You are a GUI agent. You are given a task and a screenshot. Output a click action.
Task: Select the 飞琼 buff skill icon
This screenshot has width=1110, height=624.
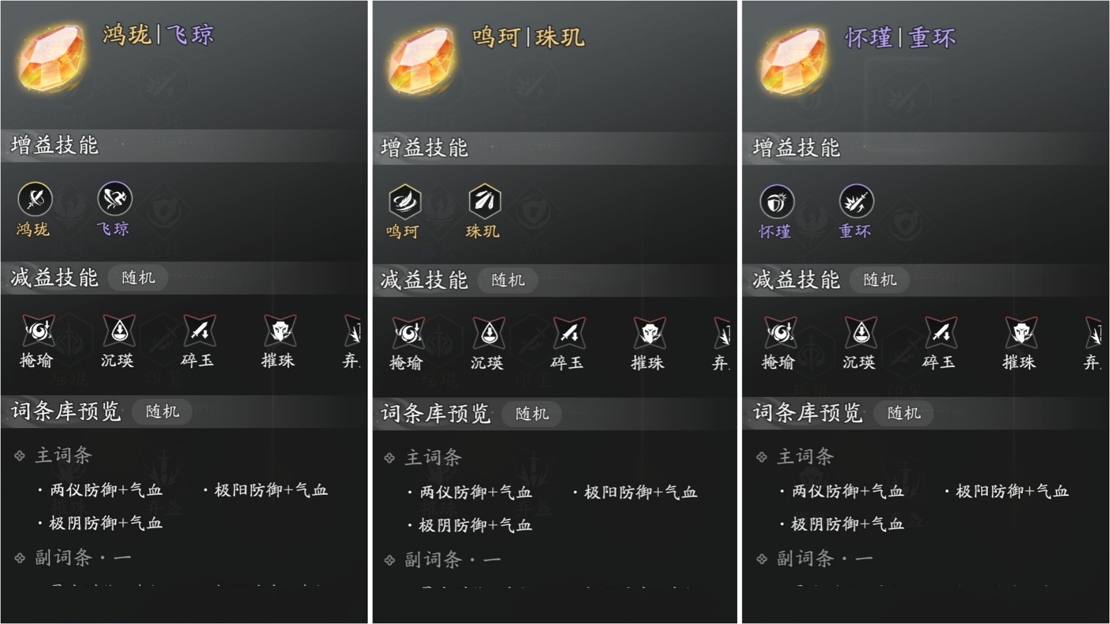115,199
